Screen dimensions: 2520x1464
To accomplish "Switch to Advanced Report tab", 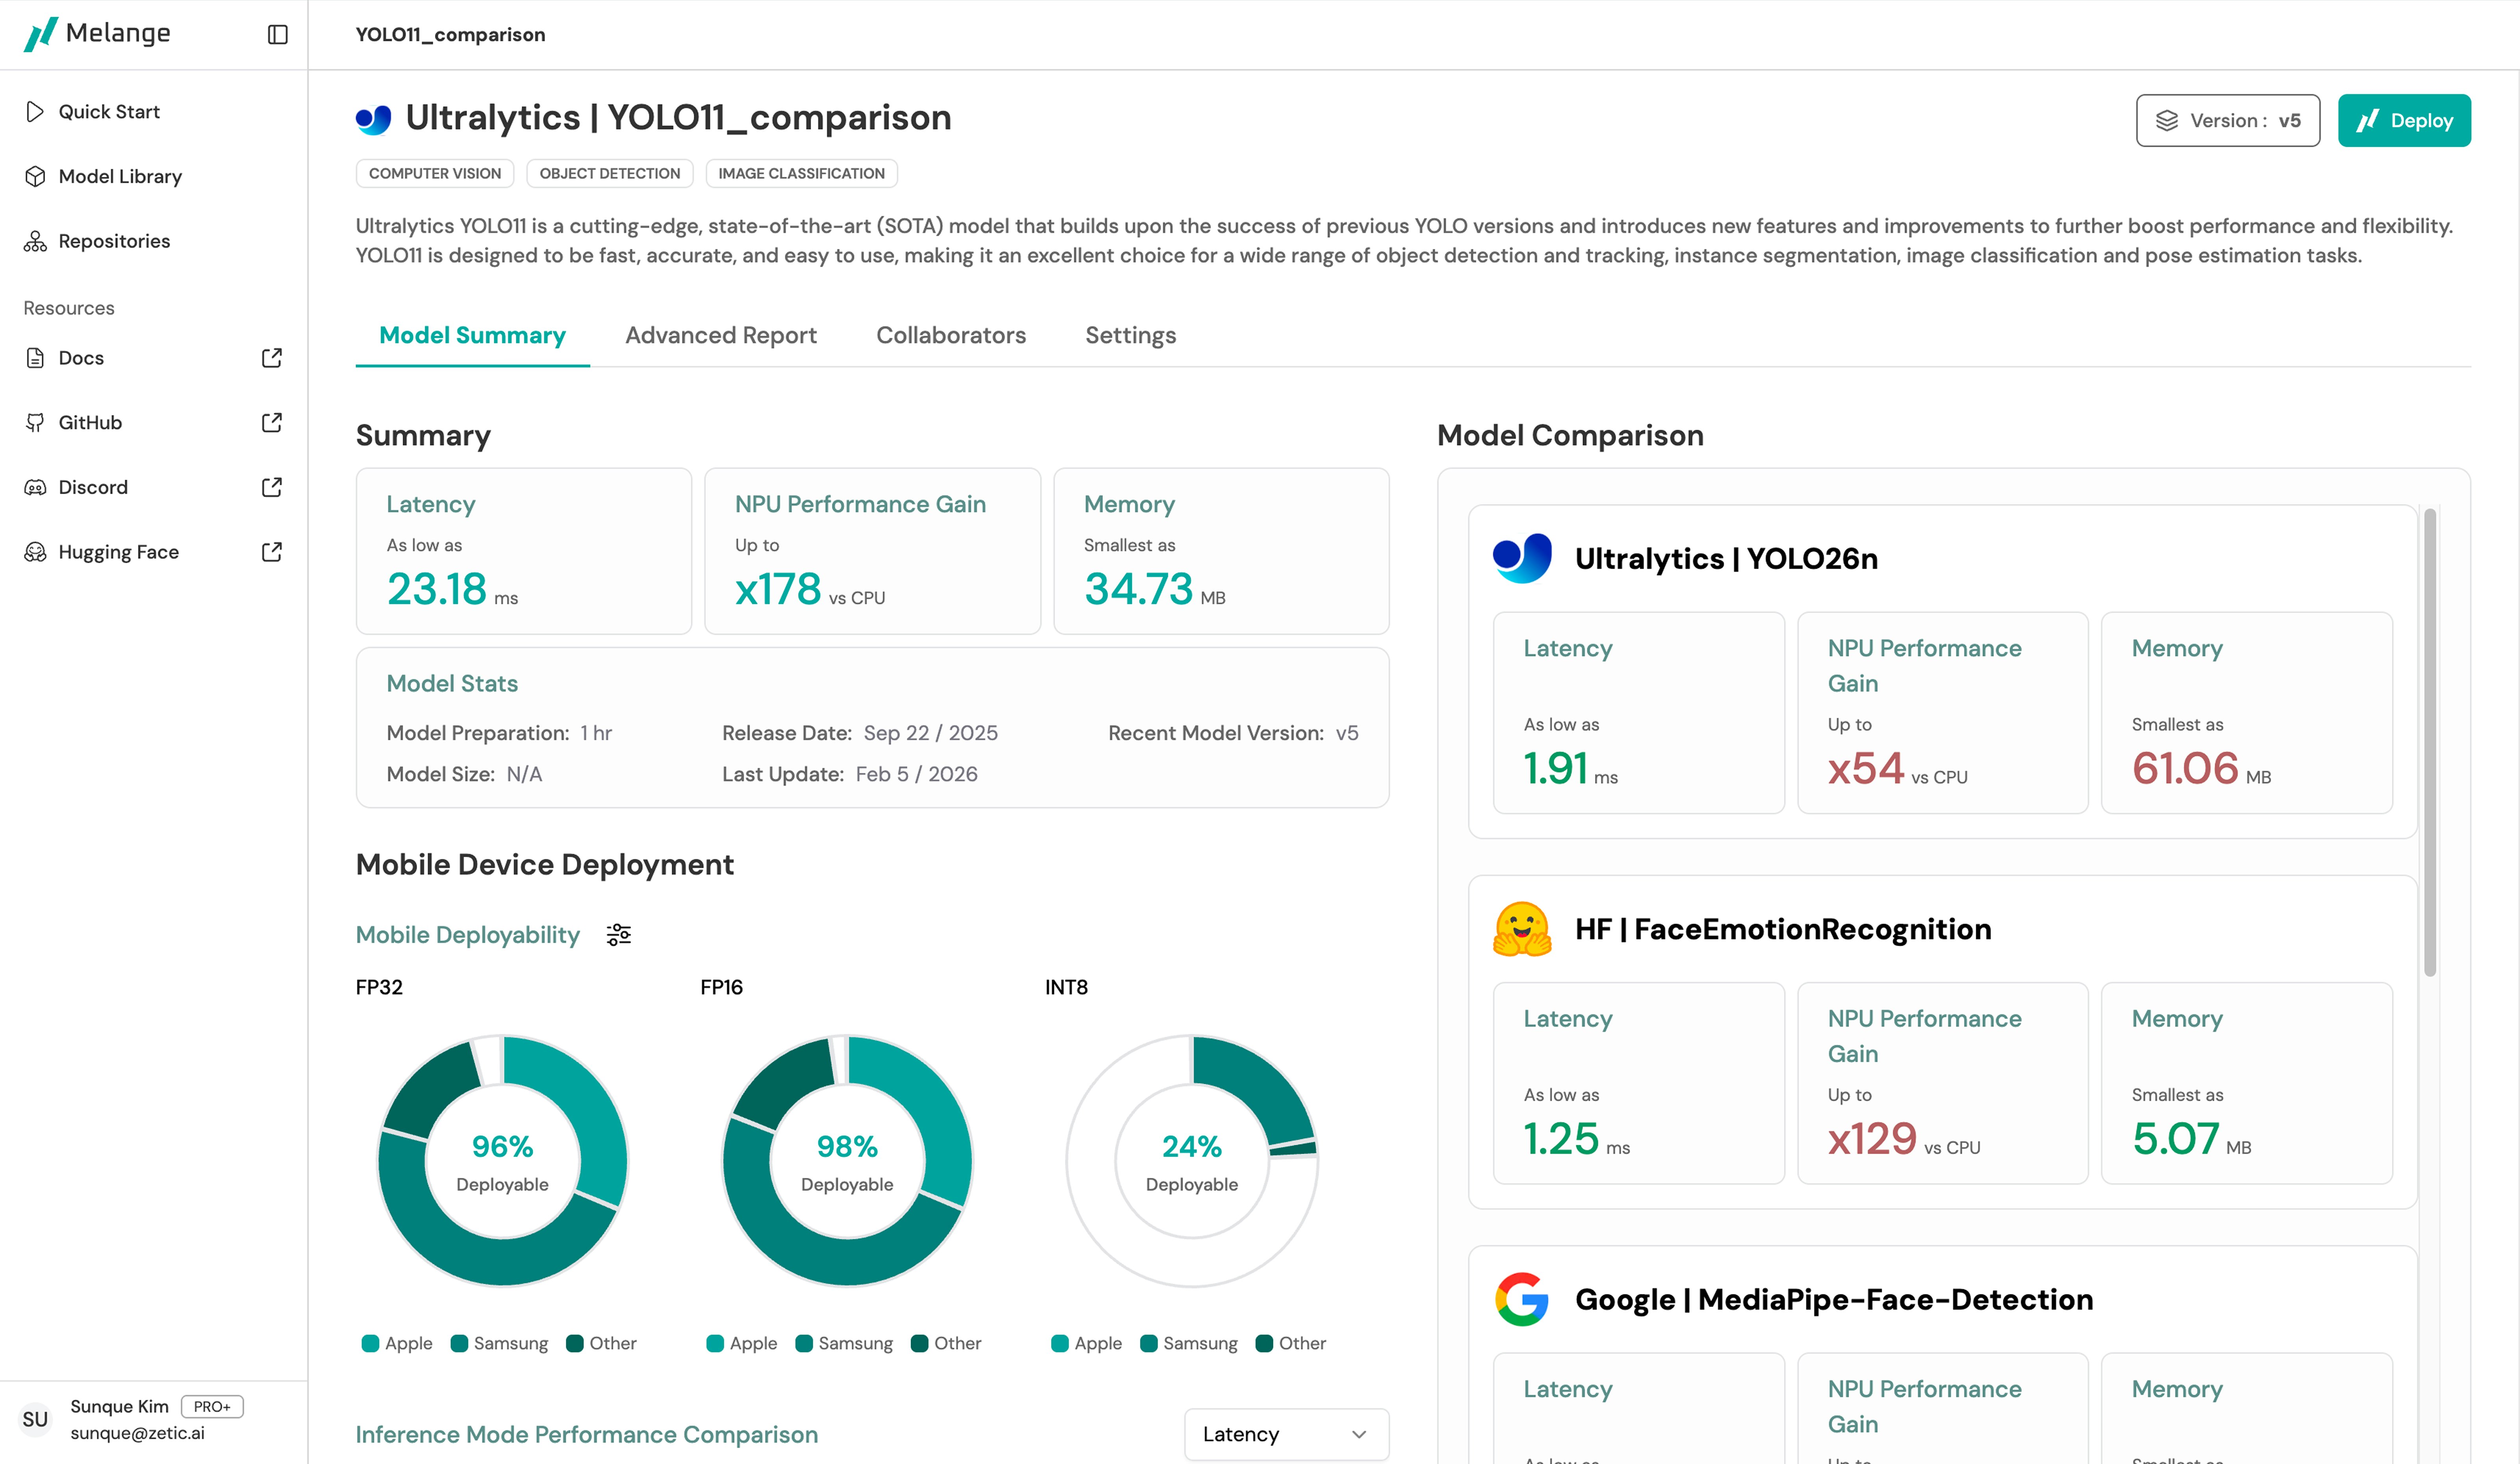I will pyautogui.click(x=720, y=335).
